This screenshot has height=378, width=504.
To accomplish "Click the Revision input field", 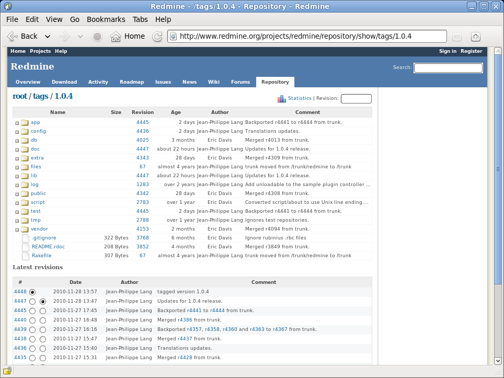I will click(356, 99).
